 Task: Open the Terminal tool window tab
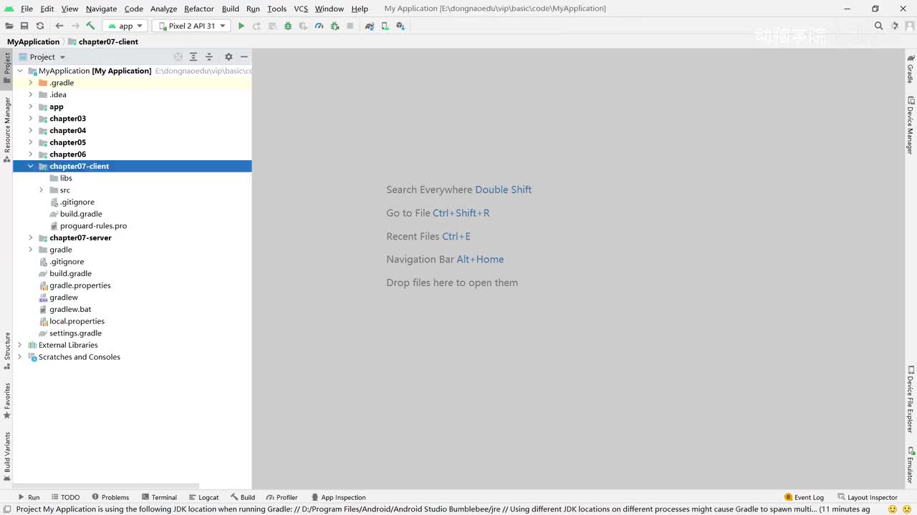159,497
